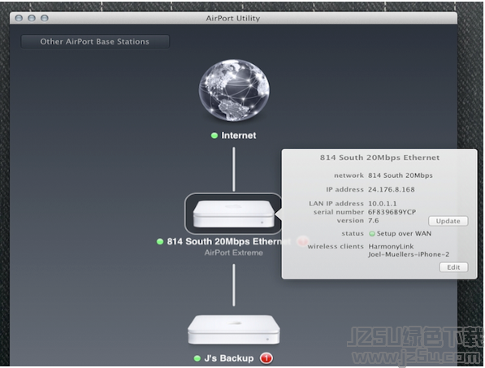Click the popover title 814 South 20Mbps Ethernet
The image size is (485, 368).
click(x=379, y=158)
